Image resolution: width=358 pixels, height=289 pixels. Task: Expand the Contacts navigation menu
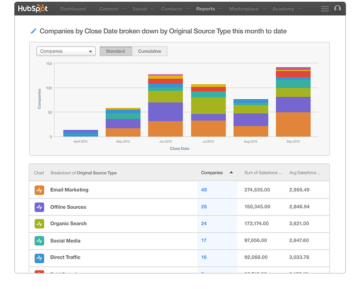(174, 9)
